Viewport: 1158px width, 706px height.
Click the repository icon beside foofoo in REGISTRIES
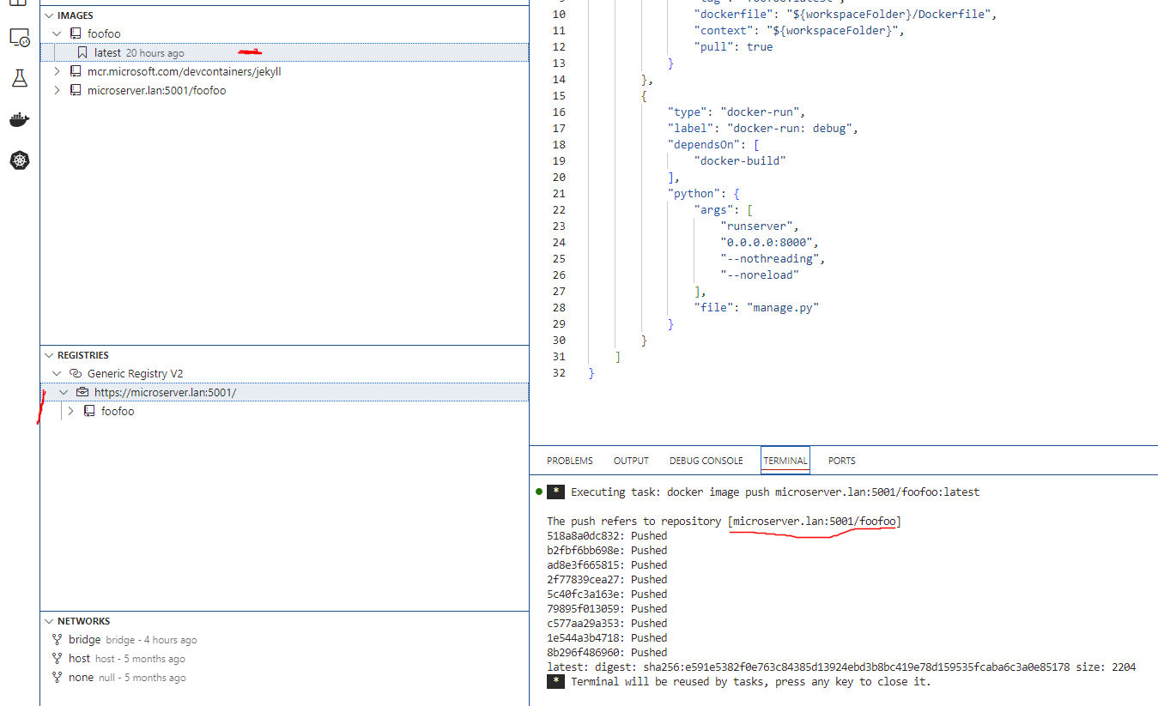pos(89,412)
